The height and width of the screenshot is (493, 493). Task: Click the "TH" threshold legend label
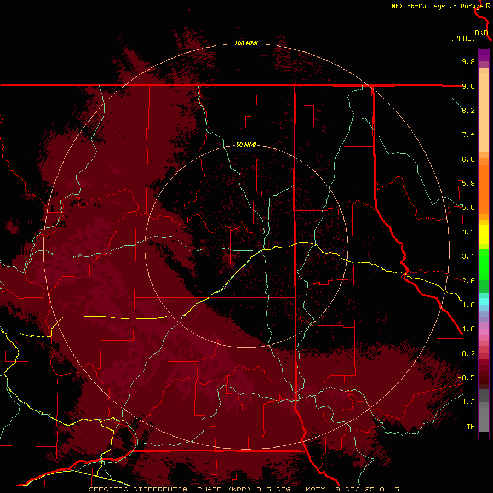(x=471, y=427)
